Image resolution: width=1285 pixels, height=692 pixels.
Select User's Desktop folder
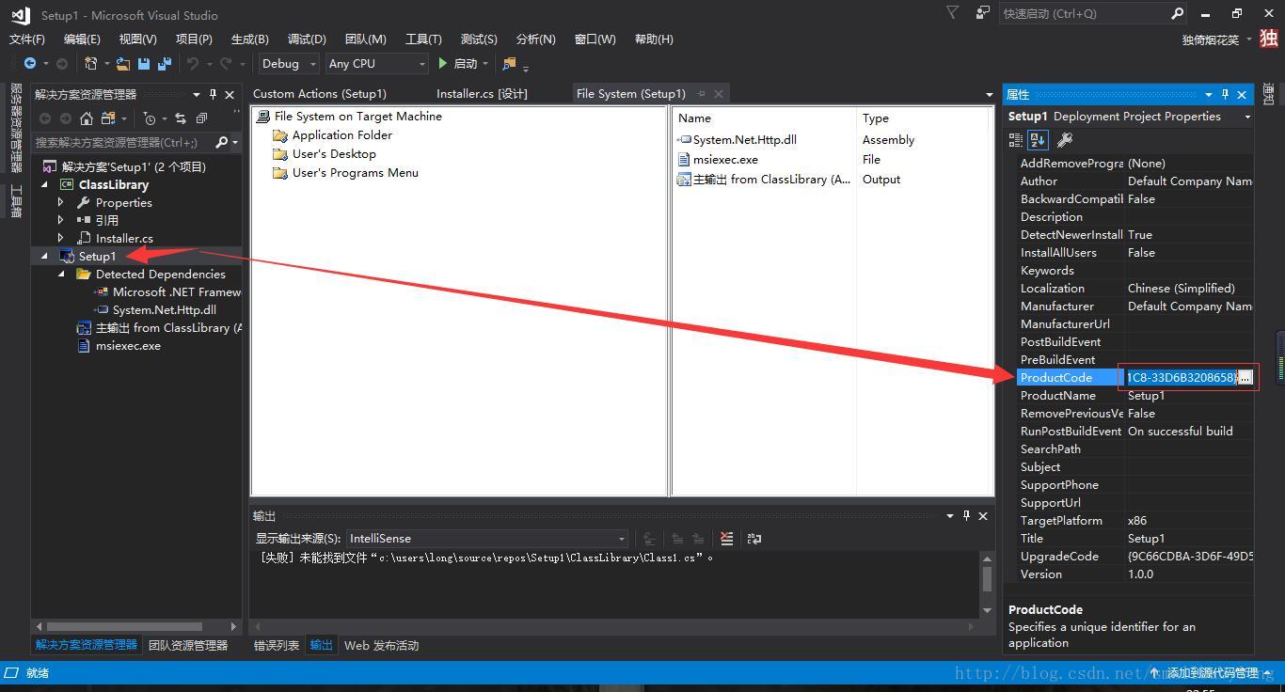coord(334,153)
